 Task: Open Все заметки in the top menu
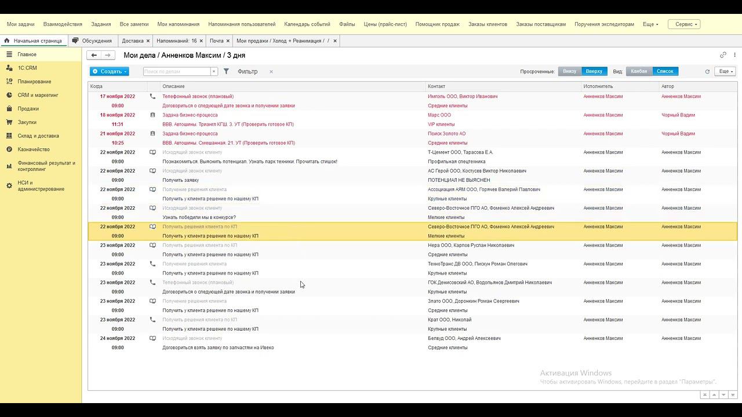coord(134,24)
